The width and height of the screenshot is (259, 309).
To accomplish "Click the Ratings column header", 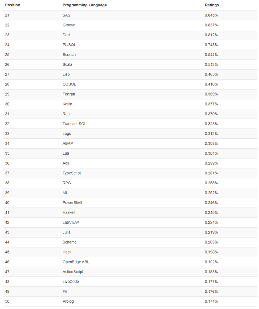I will tap(212, 5).
